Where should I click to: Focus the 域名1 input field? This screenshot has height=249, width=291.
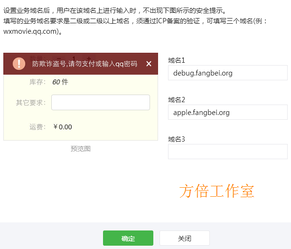coord(227,73)
